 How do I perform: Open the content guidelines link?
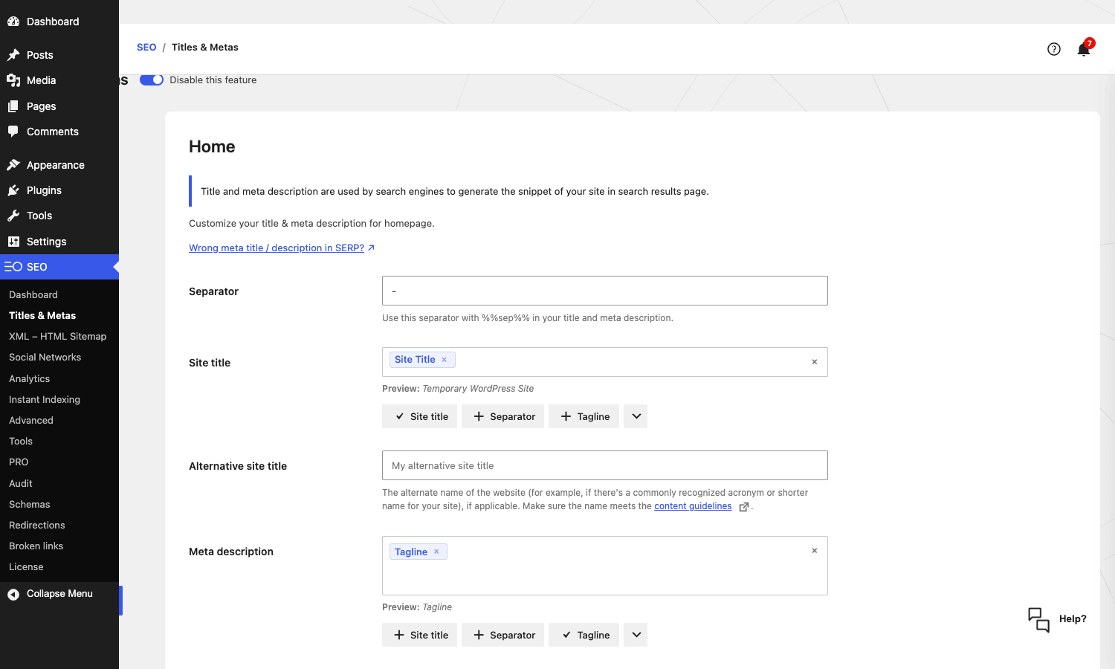click(x=693, y=506)
